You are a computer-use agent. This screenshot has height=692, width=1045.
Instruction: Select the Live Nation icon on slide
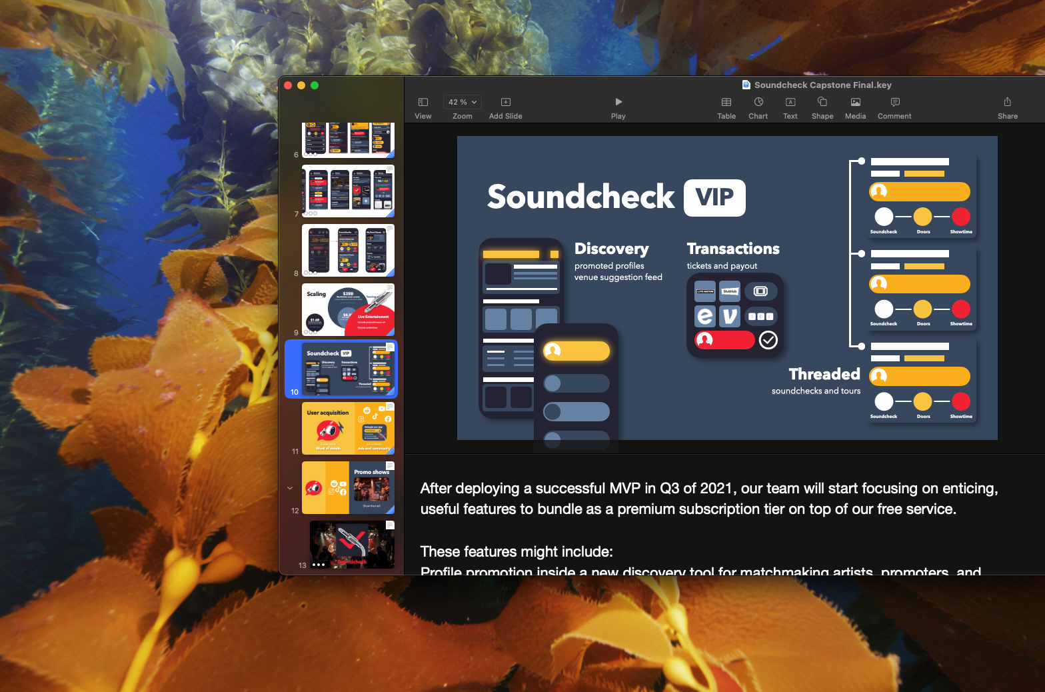point(705,291)
